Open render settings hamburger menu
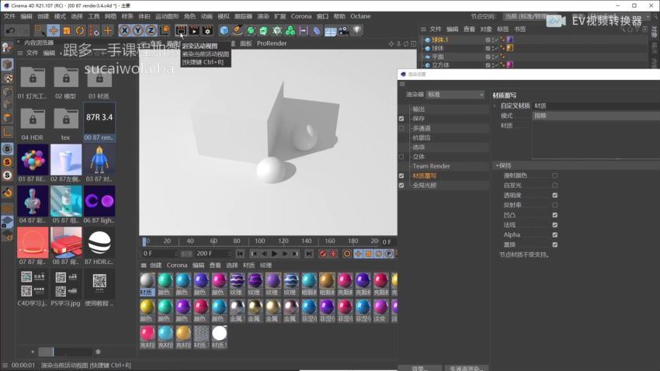The width and height of the screenshot is (660, 371). coord(402,84)
